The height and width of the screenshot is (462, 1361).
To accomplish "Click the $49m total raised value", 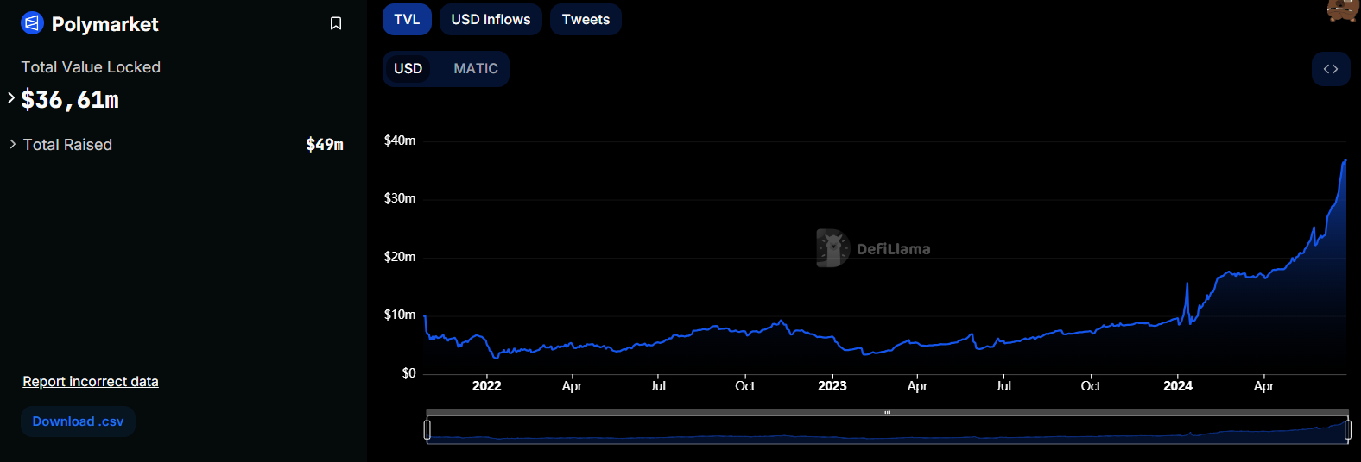I will (x=325, y=145).
